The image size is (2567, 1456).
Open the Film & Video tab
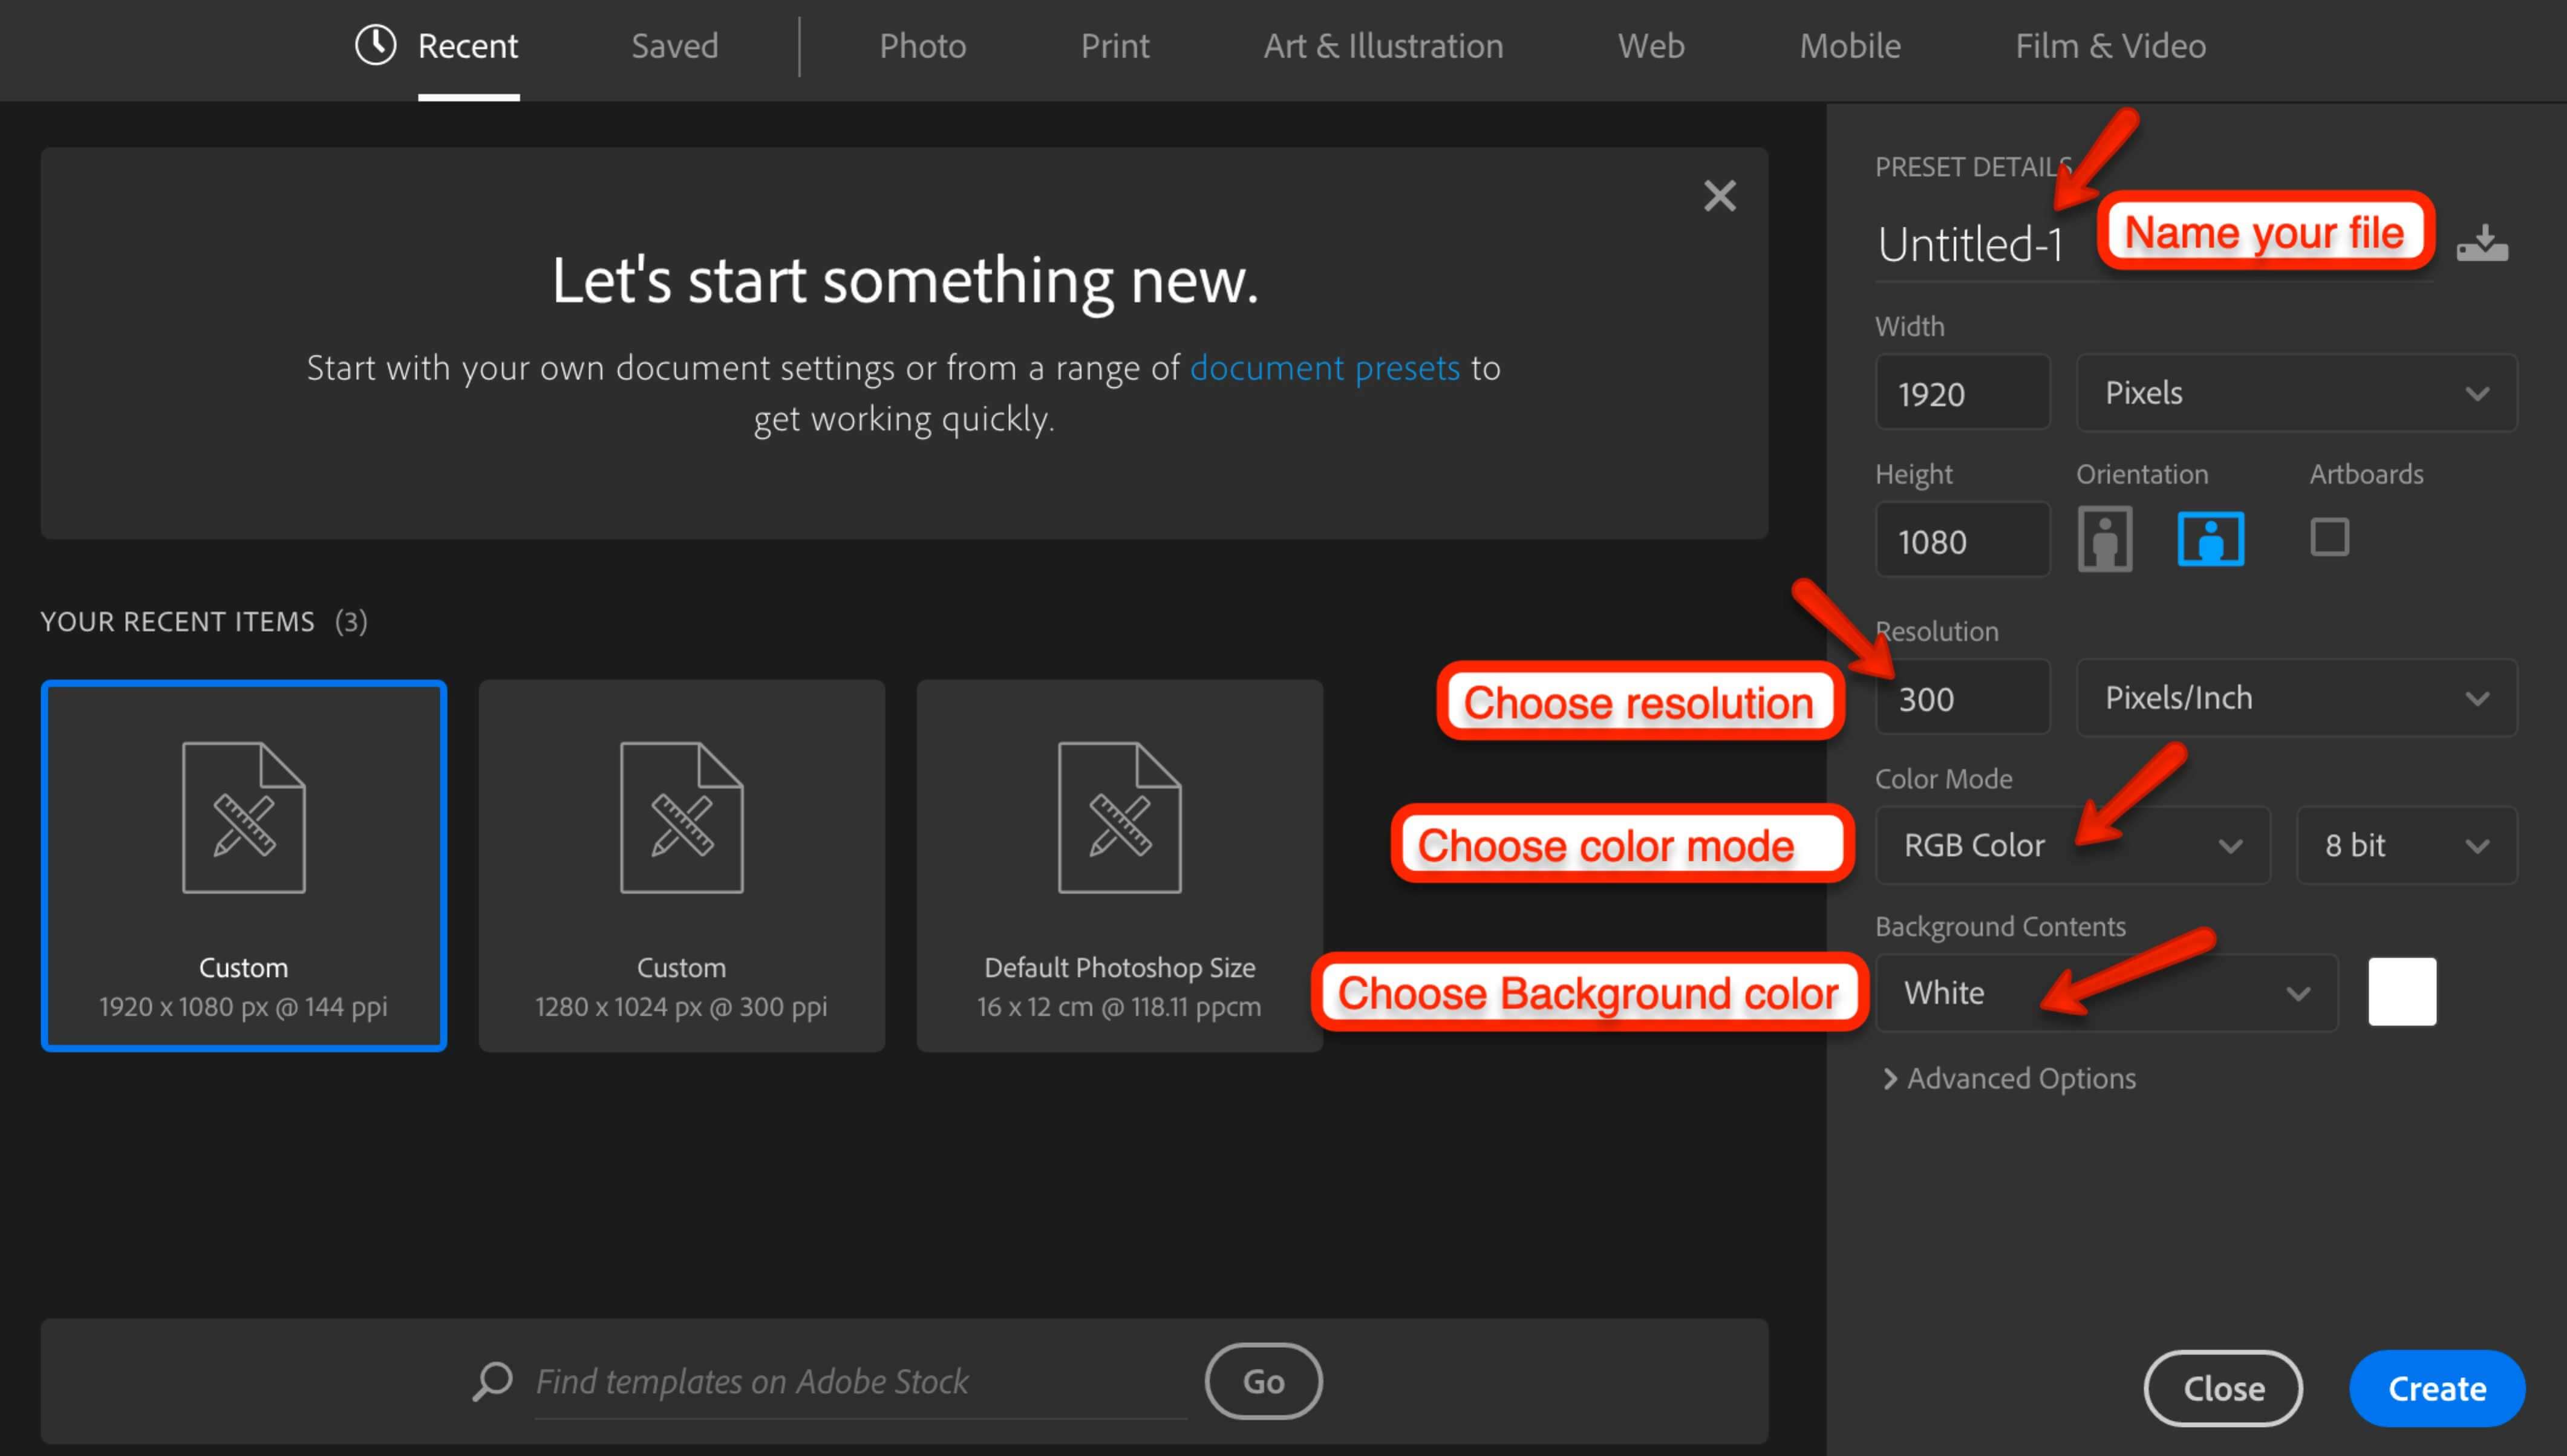click(2110, 46)
